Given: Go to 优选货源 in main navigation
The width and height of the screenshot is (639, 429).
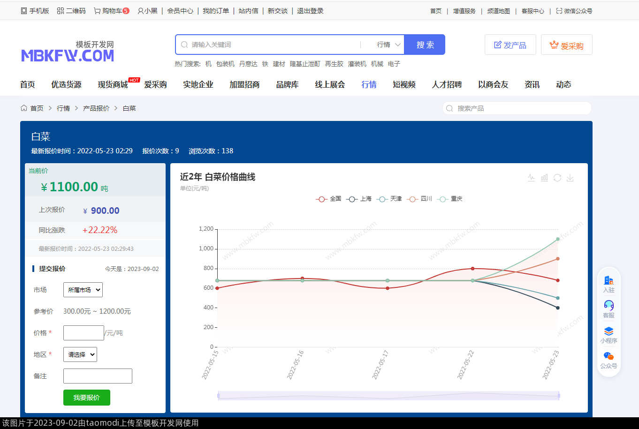Looking at the screenshot, I should point(66,84).
